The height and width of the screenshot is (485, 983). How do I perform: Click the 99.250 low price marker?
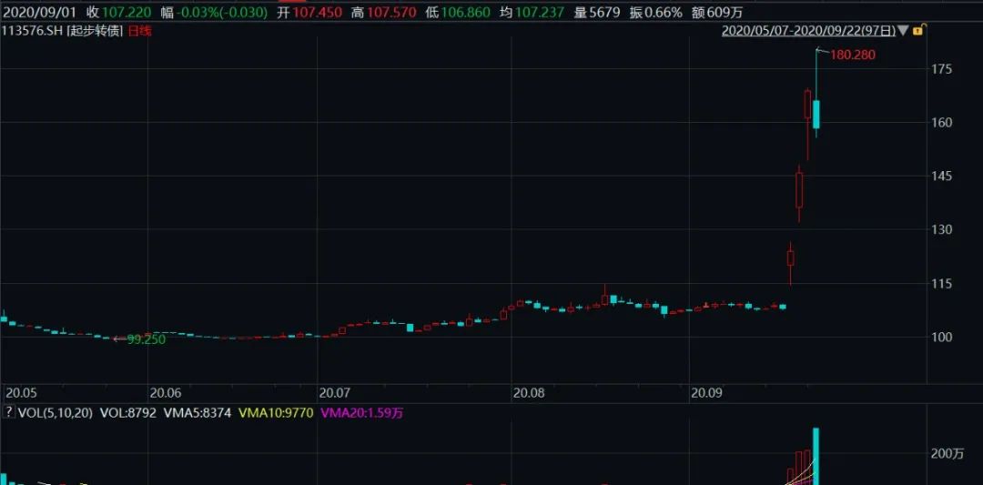click(146, 339)
